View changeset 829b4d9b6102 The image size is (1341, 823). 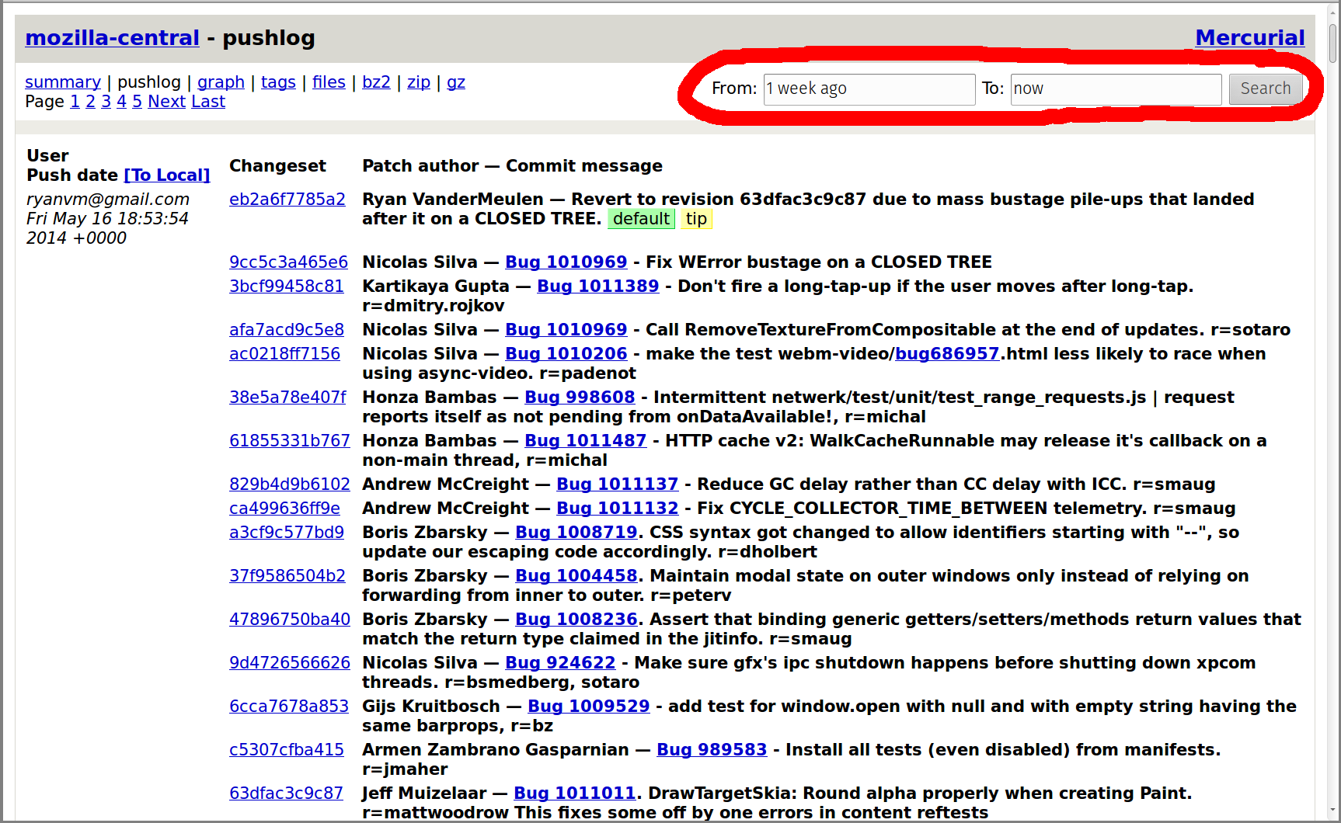click(x=290, y=484)
